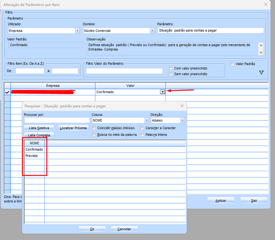This screenshot has height=240, width=275.
Task: Close the Pesquisar search dialog
Action: tap(182, 106)
